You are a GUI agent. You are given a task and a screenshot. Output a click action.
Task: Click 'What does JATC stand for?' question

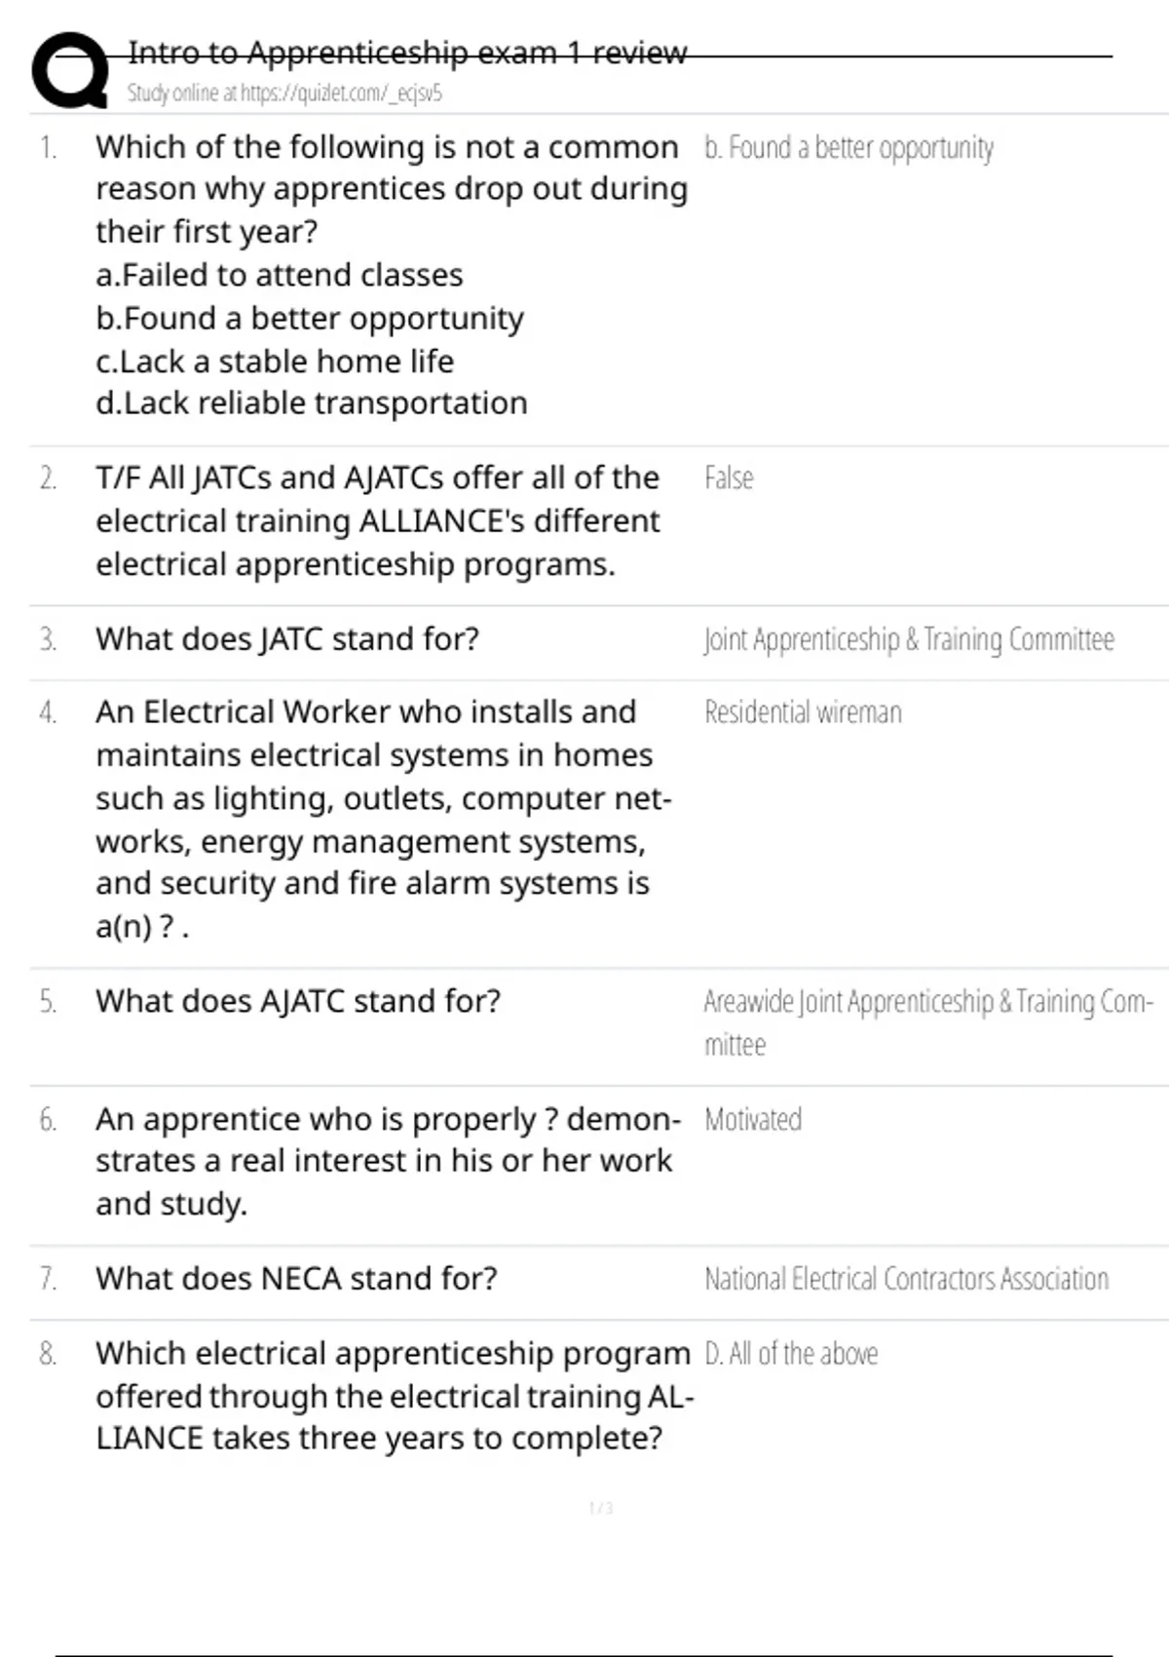click(287, 639)
